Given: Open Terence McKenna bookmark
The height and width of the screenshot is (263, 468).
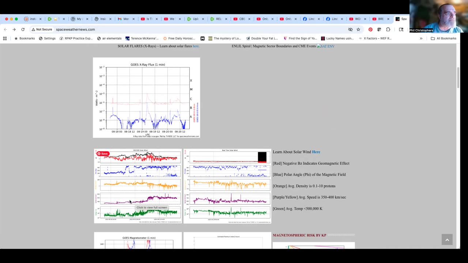Looking at the screenshot, I should 142,38.
